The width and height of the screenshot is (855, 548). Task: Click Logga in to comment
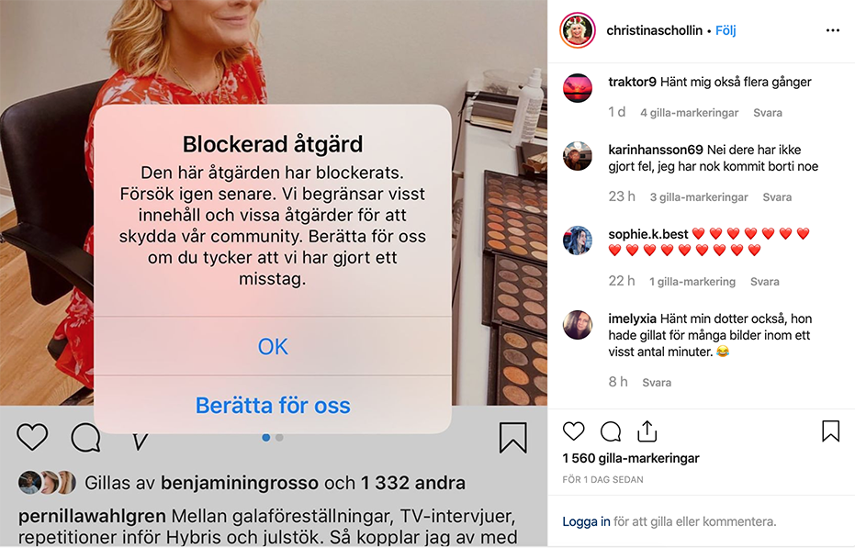coord(586,521)
